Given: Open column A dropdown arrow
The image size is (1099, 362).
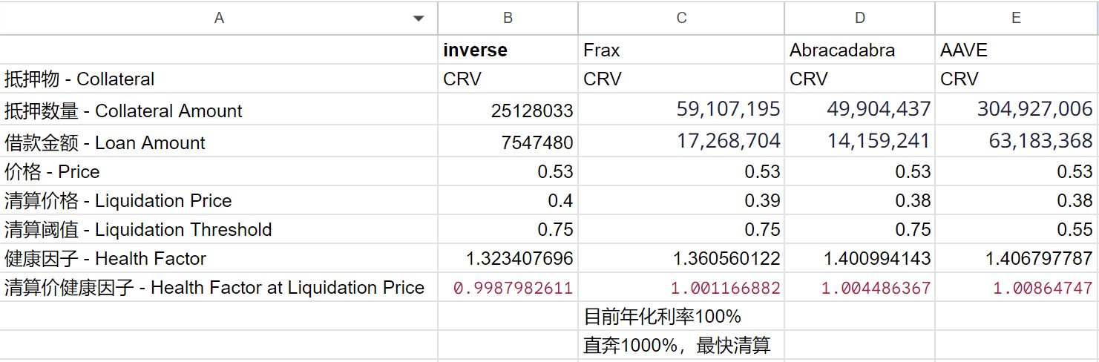Looking at the screenshot, I should point(419,19).
